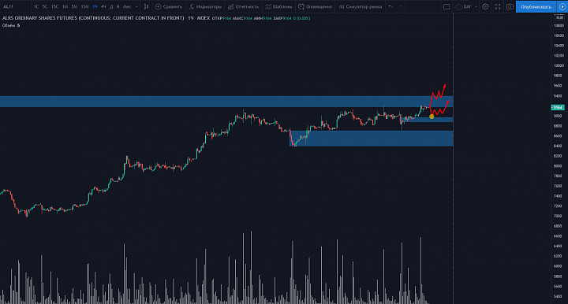
Task: Click the yellow circle marker on chart
Action: coord(432,117)
